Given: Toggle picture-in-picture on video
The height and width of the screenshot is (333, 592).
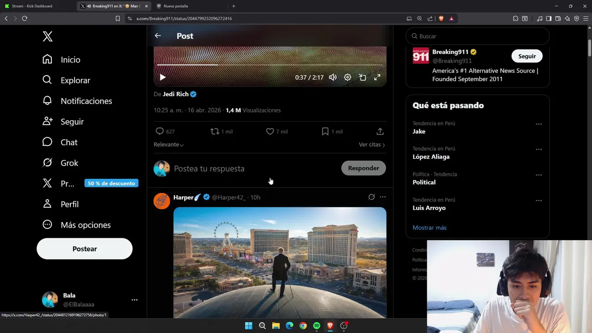Looking at the screenshot, I should pyautogui.click(x=363, y=77).
